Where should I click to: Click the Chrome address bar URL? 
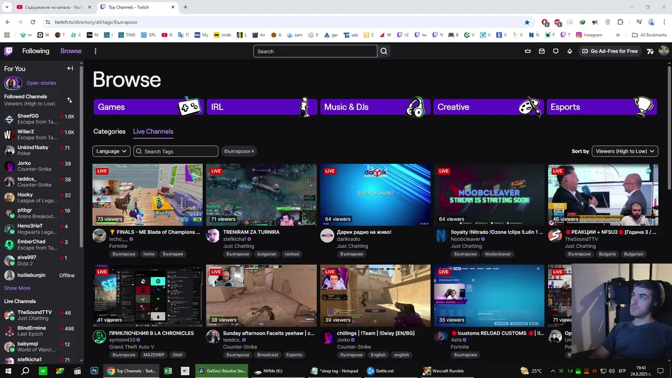(x=96, y=22)
